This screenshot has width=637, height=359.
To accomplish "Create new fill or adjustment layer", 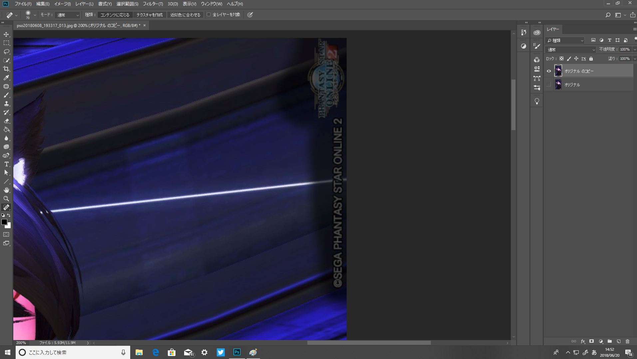I will click(601, 341).
